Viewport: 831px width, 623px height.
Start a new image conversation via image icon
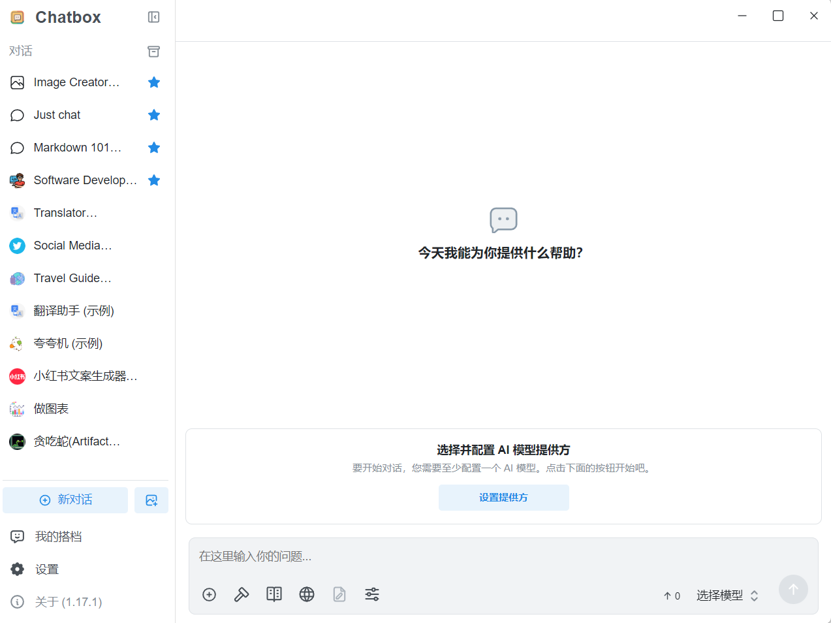click(151, 500)
